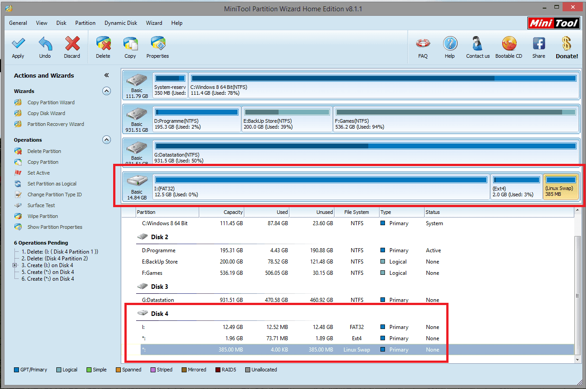Viewport: 586px width, 389px height.
Task: Sort by the File System column header
Action: (x=357, y=212)
